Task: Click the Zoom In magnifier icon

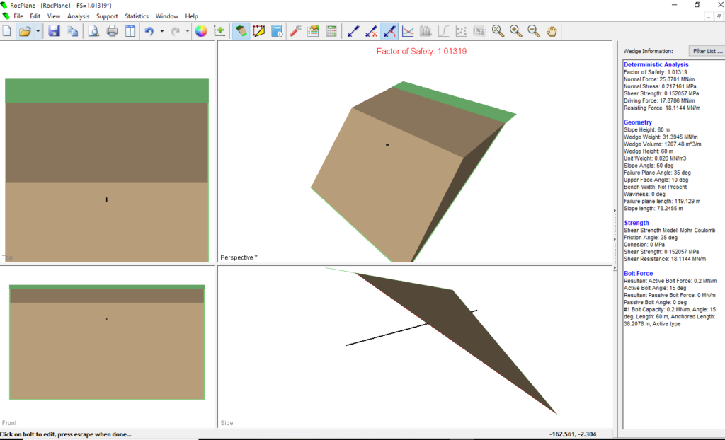Action: (516, 31)
